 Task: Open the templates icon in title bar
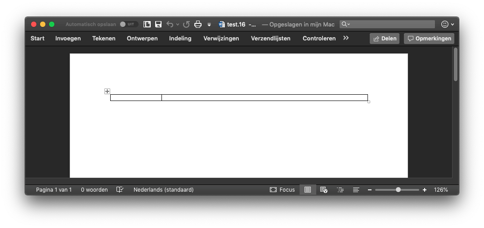coord(147,24)
